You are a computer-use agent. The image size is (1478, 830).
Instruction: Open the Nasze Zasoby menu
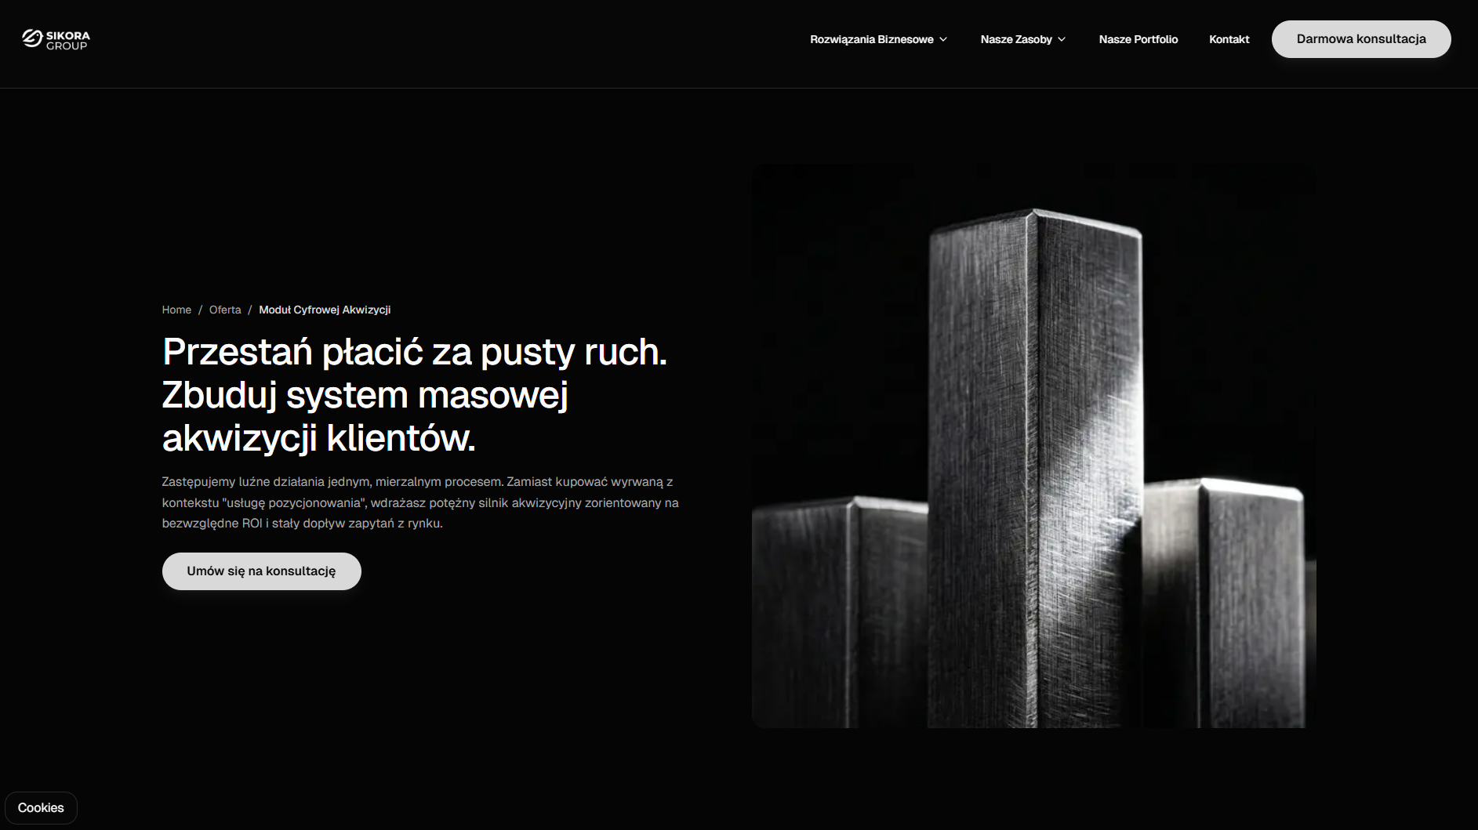[1023, 39]
